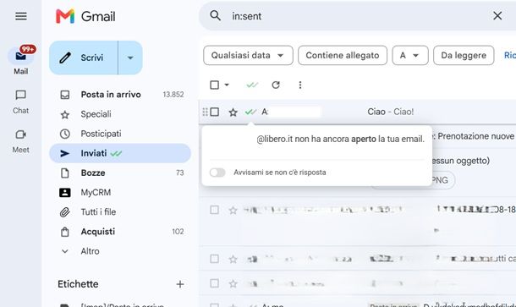Viewport: 516px width, 307px height.
Task: Click the Inbox tray icon
Action: click(65, 95)
